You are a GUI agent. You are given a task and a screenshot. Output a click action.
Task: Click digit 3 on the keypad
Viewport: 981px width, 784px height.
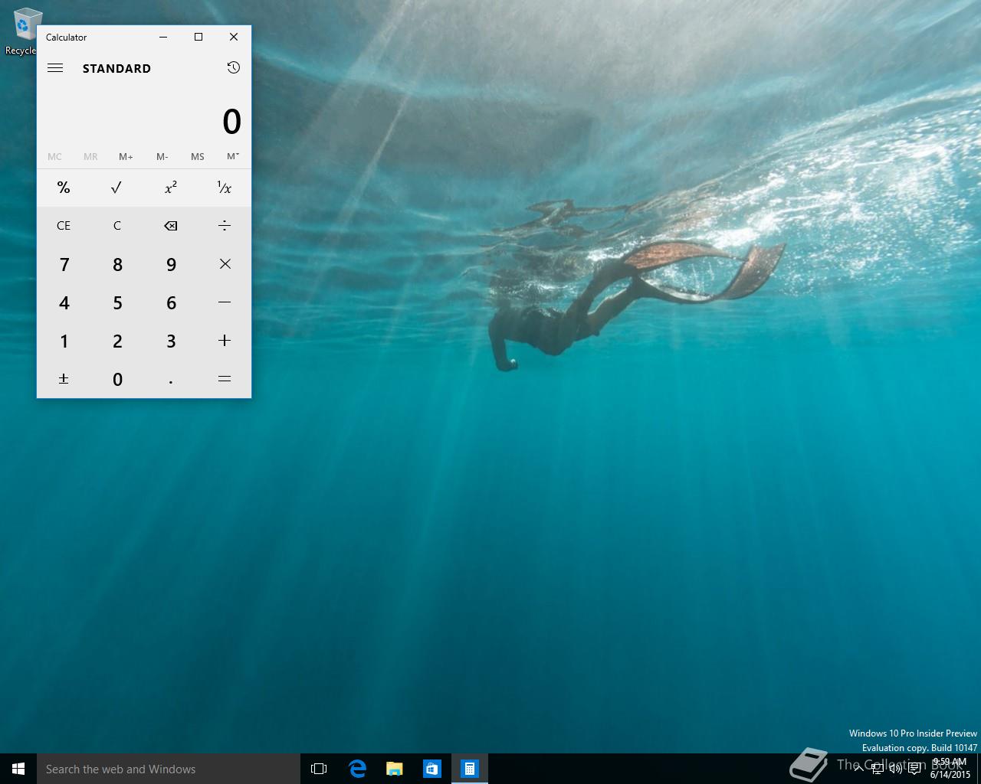[x=171, y=341]
